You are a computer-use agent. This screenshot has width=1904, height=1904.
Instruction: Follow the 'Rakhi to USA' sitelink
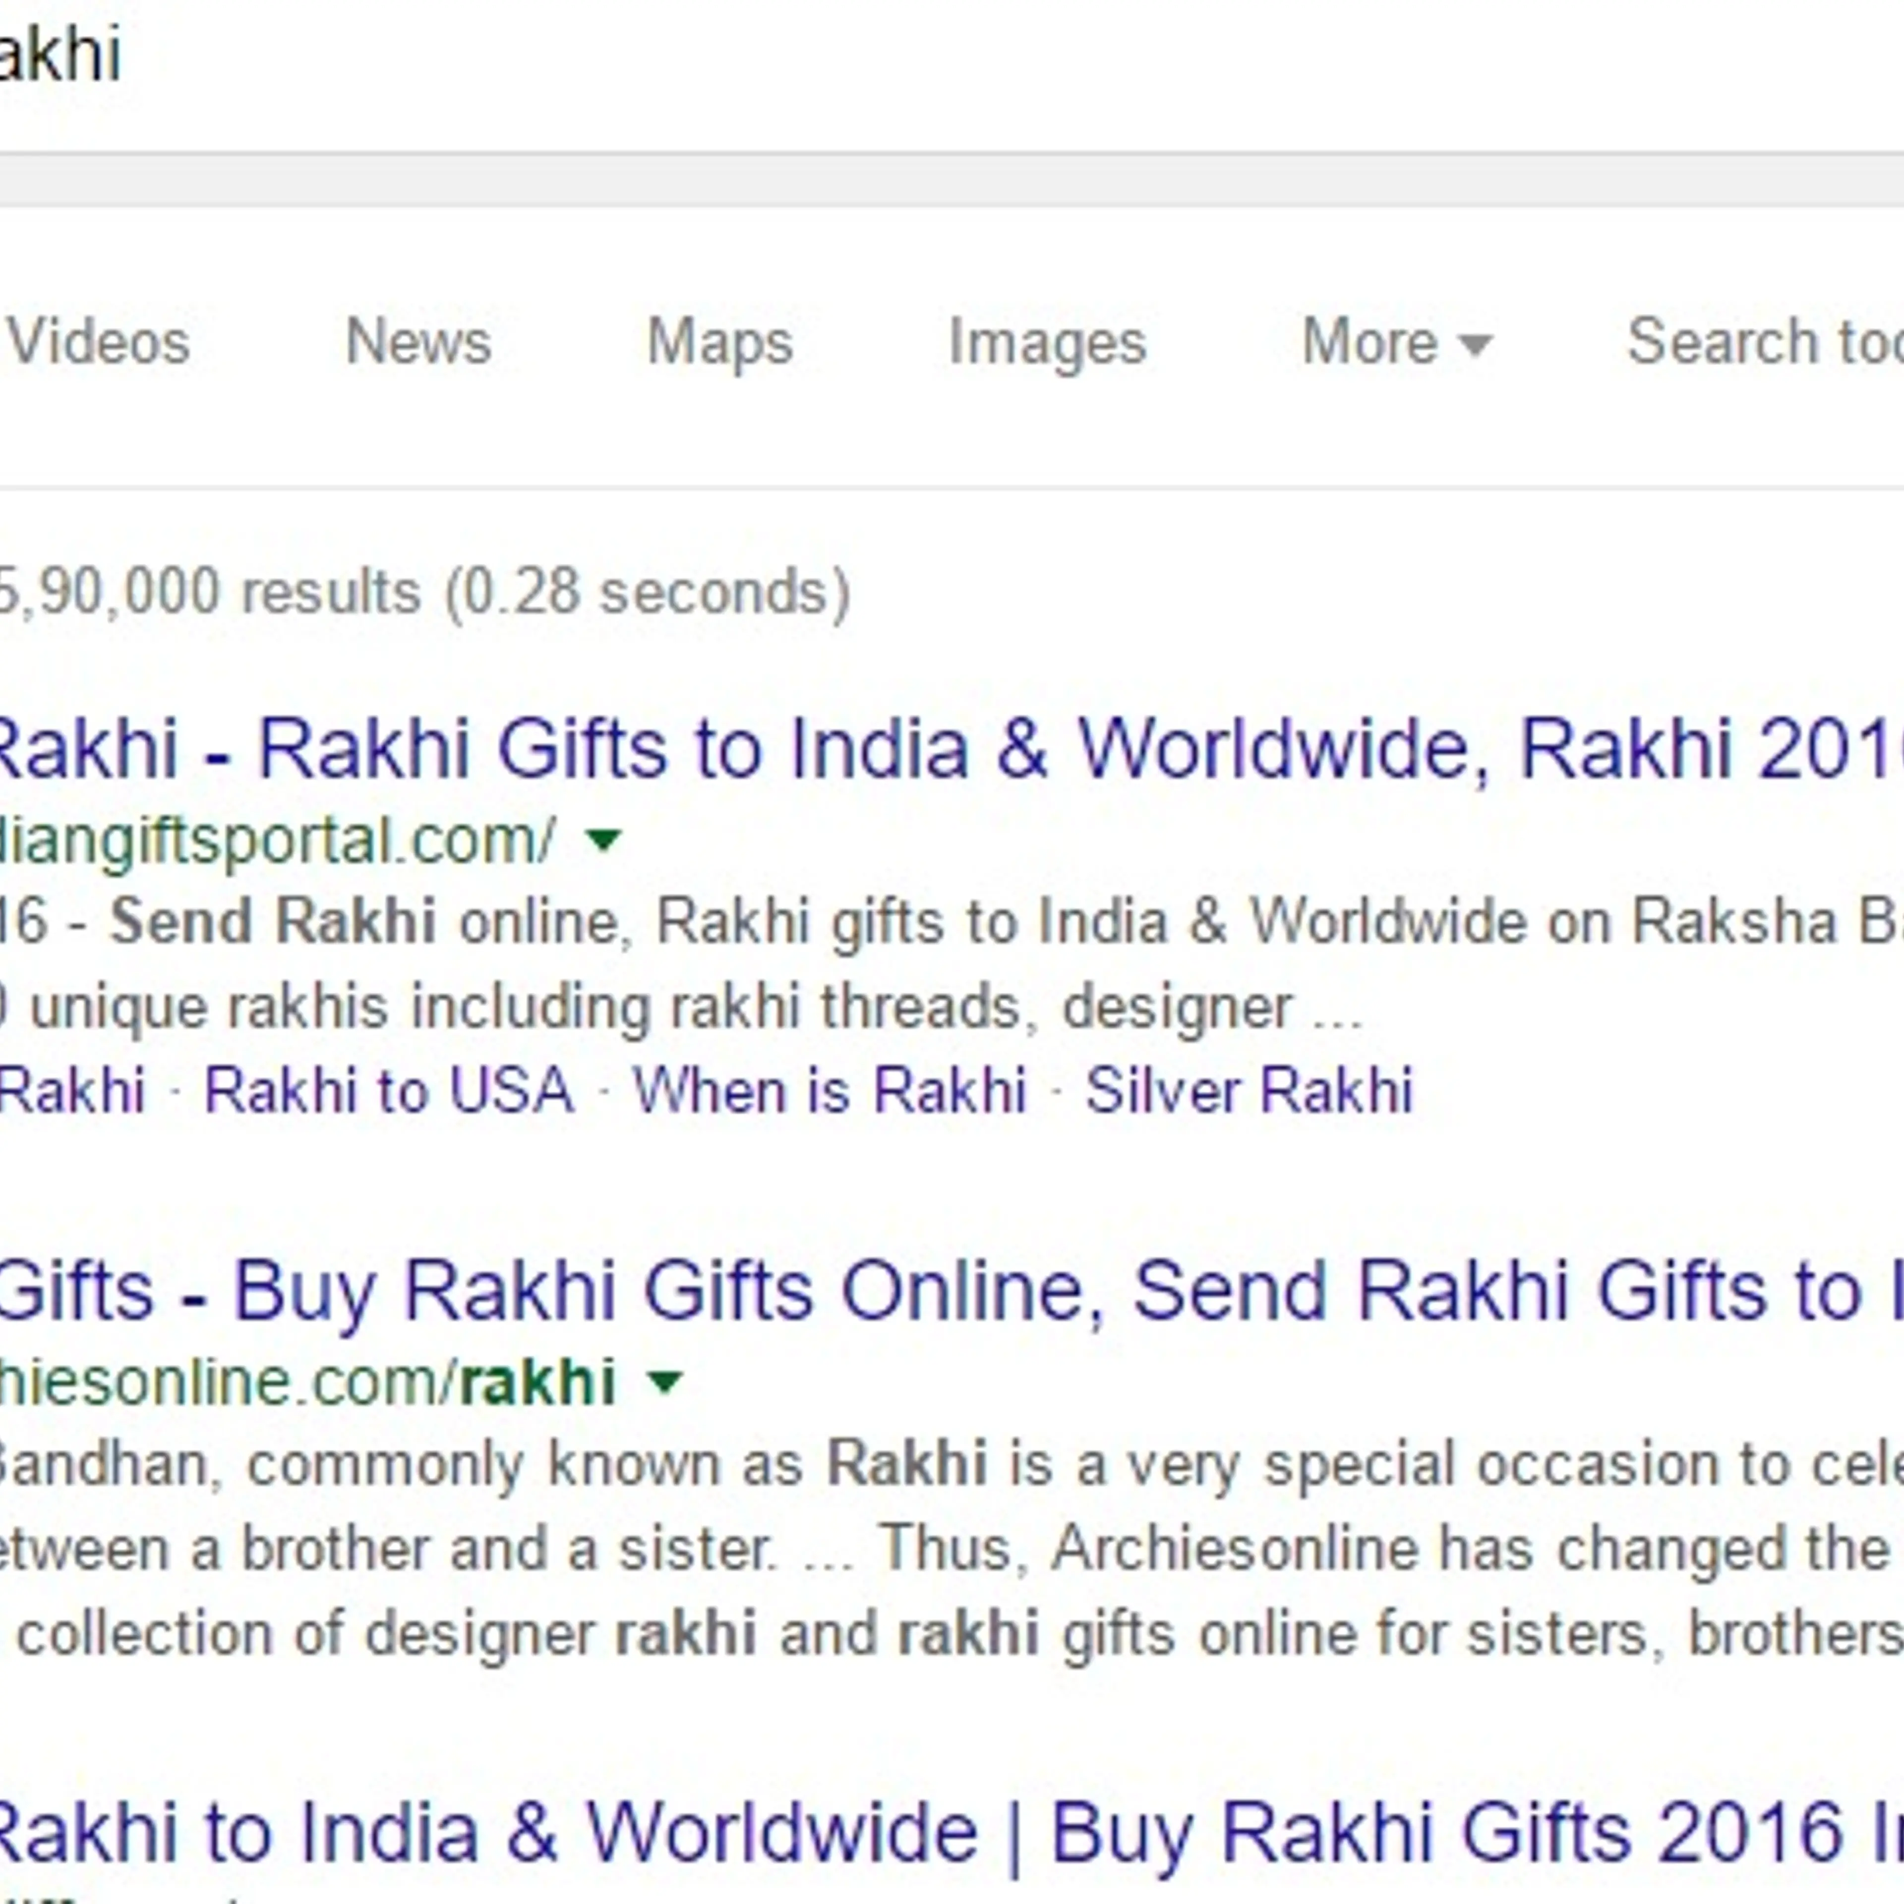[x=388, y=1091]
